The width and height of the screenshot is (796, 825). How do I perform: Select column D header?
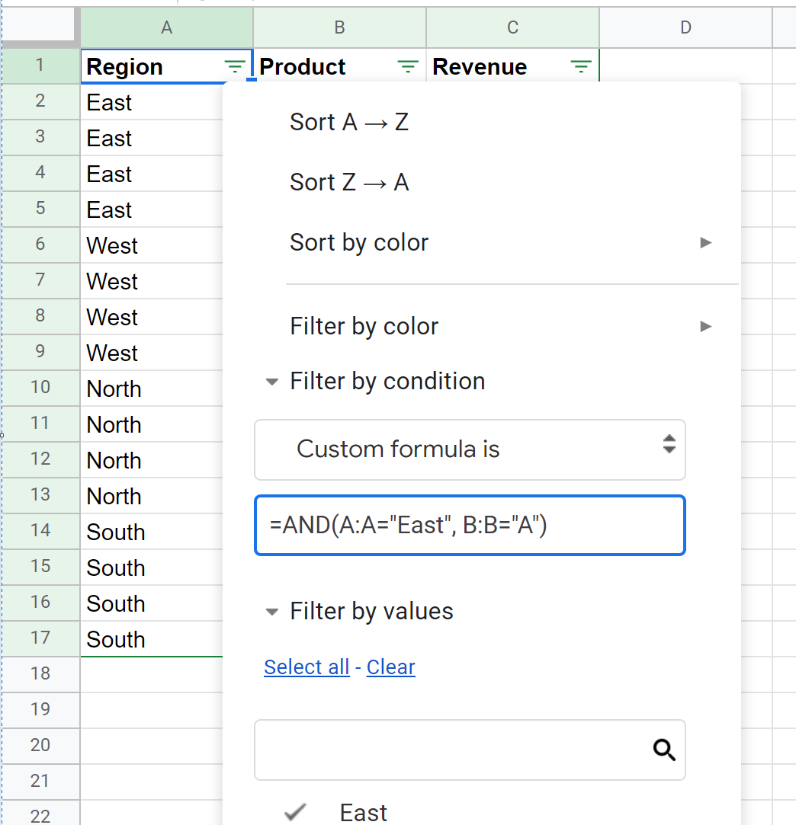[x=685, y=28]
